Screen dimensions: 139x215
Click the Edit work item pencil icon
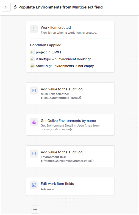point(34,185)
